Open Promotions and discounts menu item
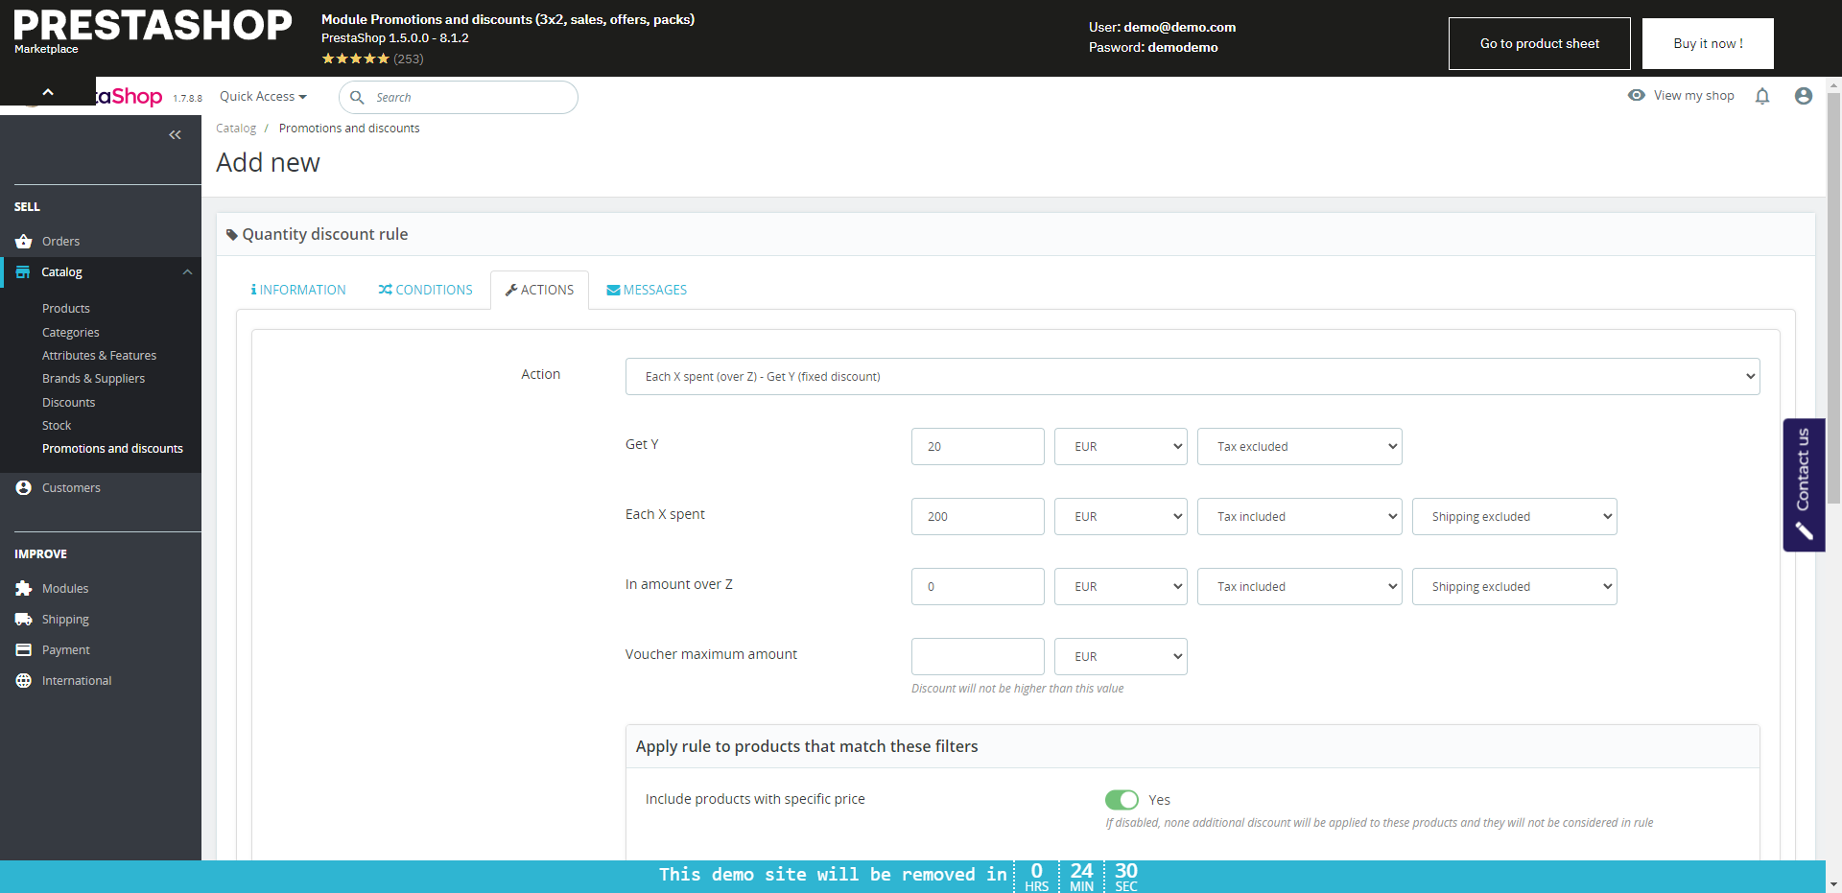The image size is (1842, 893). [112, 449]
